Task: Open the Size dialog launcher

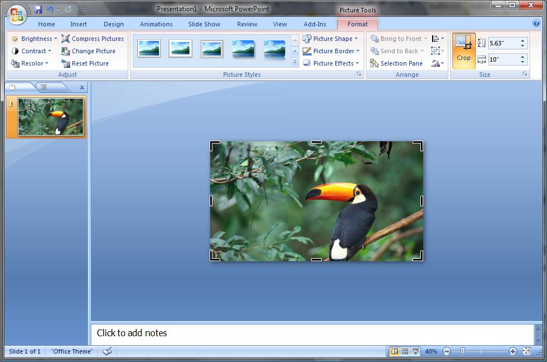Action: [525, 74]
